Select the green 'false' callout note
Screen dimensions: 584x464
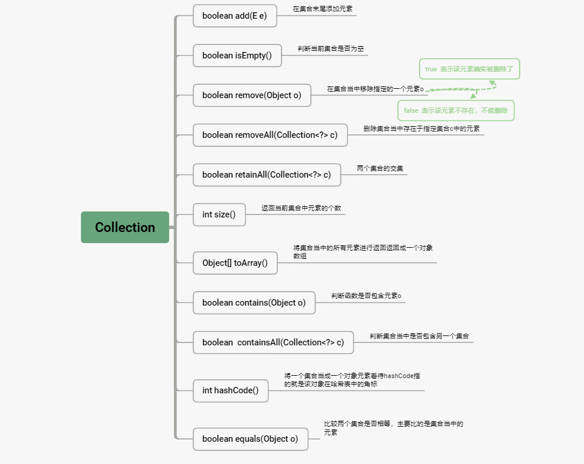[x=456, y=110]
